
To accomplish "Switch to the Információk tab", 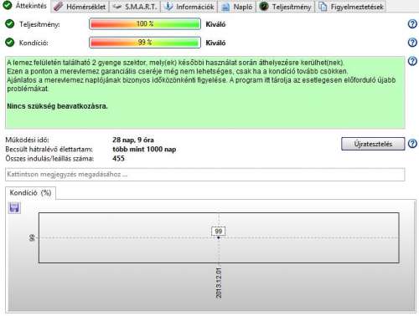I will [189, 7].
